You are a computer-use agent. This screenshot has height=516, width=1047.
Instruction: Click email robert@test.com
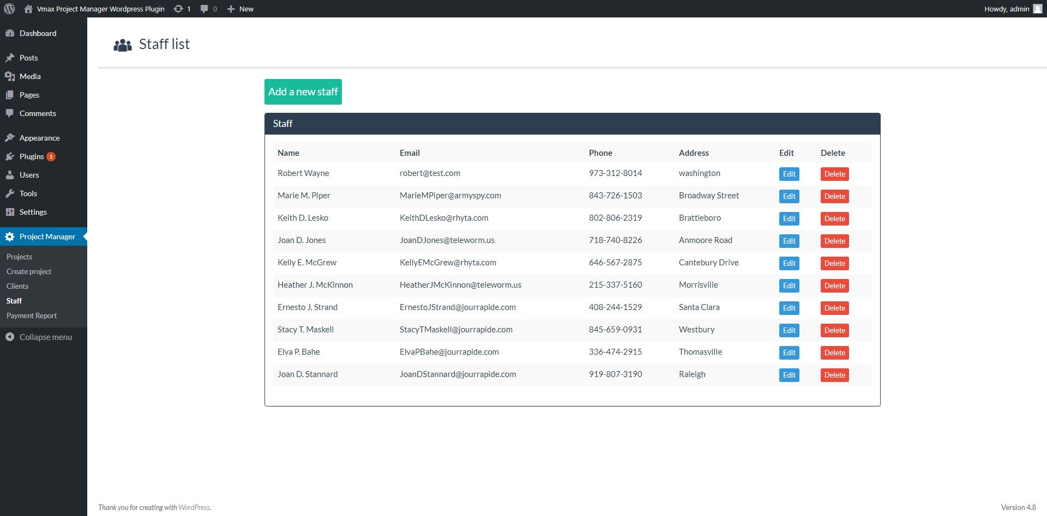click(430, 173)
